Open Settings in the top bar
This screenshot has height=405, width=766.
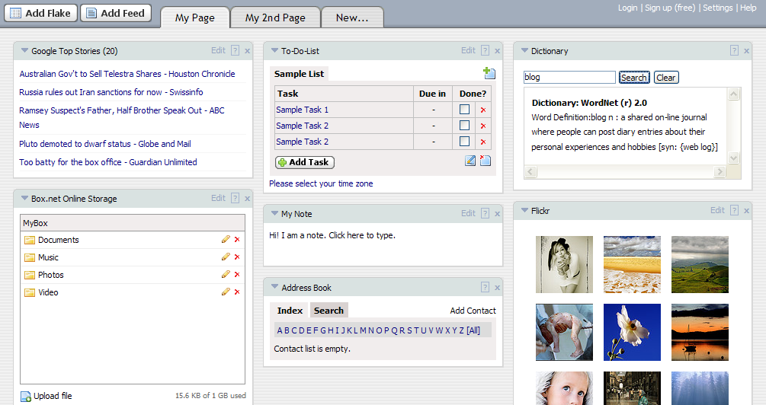(x=718, y=8)
